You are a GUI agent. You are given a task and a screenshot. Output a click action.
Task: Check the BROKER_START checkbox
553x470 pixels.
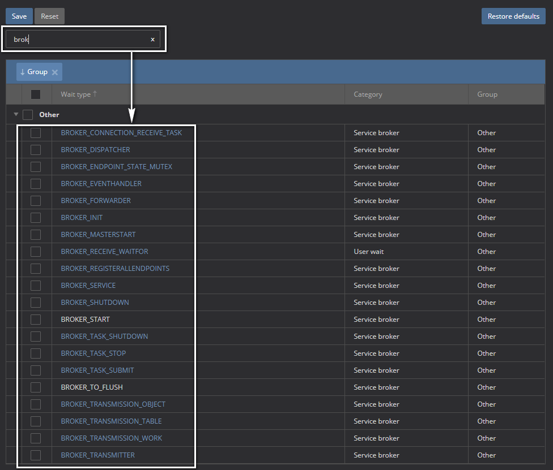tap(36, 320)
